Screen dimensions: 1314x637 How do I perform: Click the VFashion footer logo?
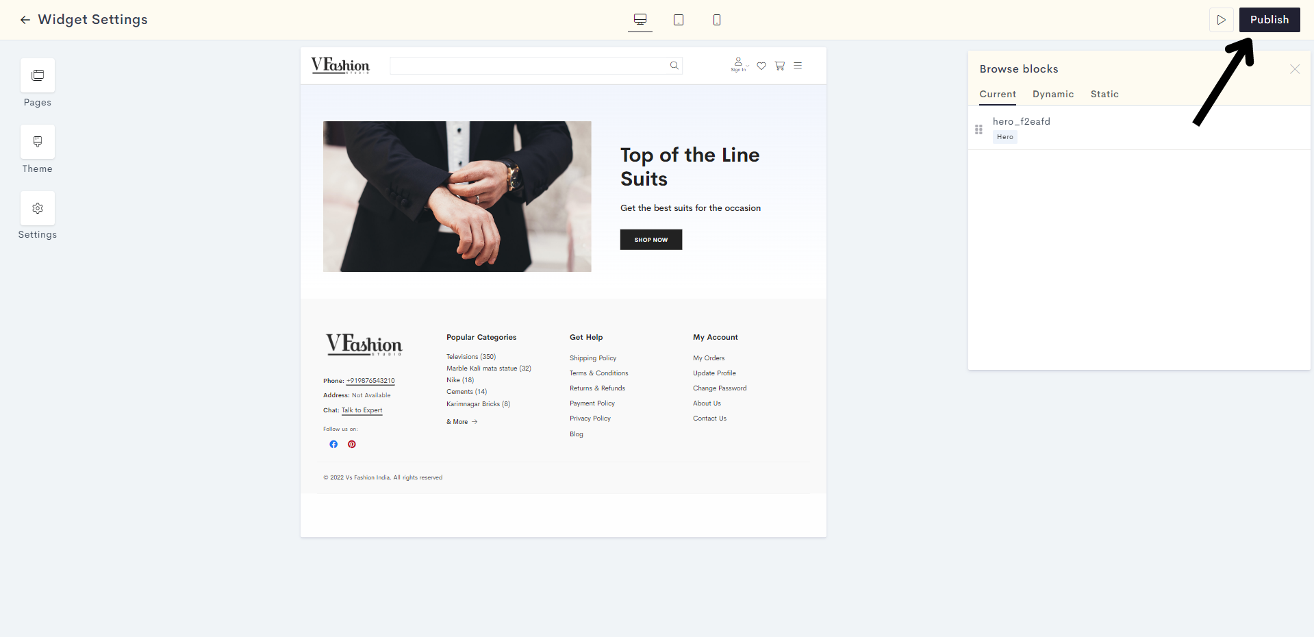coord(364,344)
